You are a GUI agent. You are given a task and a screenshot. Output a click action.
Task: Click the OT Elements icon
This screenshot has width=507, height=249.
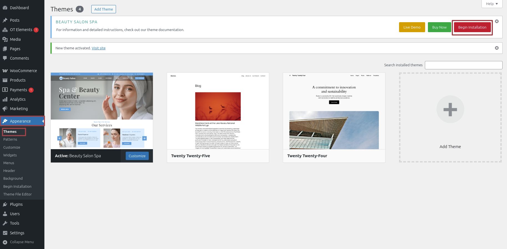5,30
